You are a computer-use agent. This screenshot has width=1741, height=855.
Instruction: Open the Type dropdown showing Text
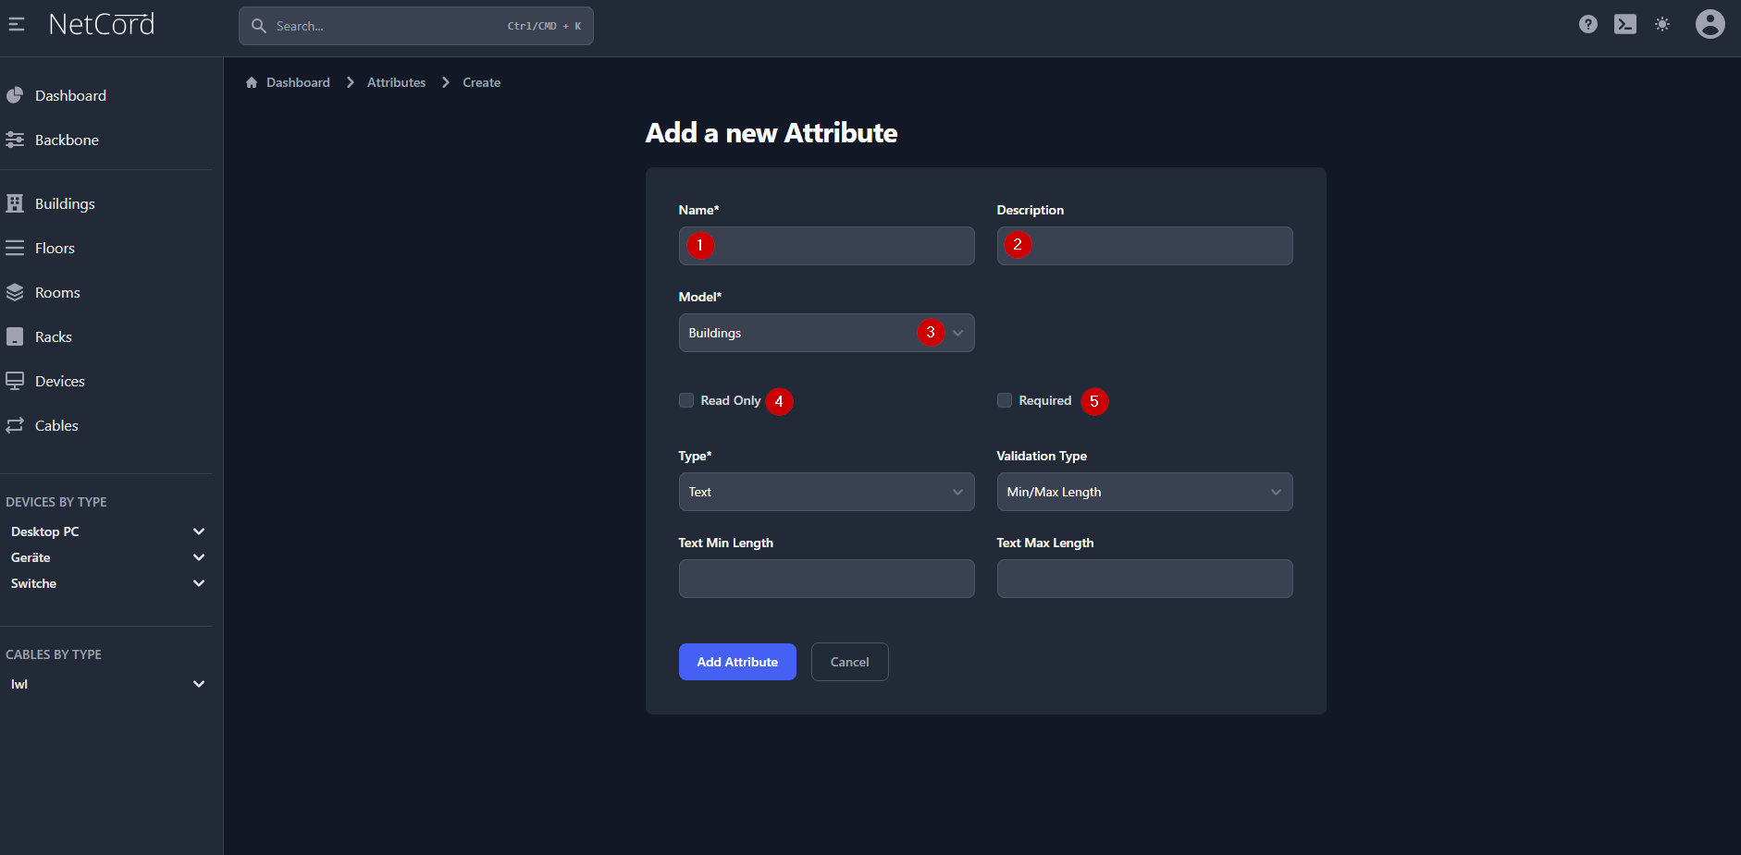[825, 492]
